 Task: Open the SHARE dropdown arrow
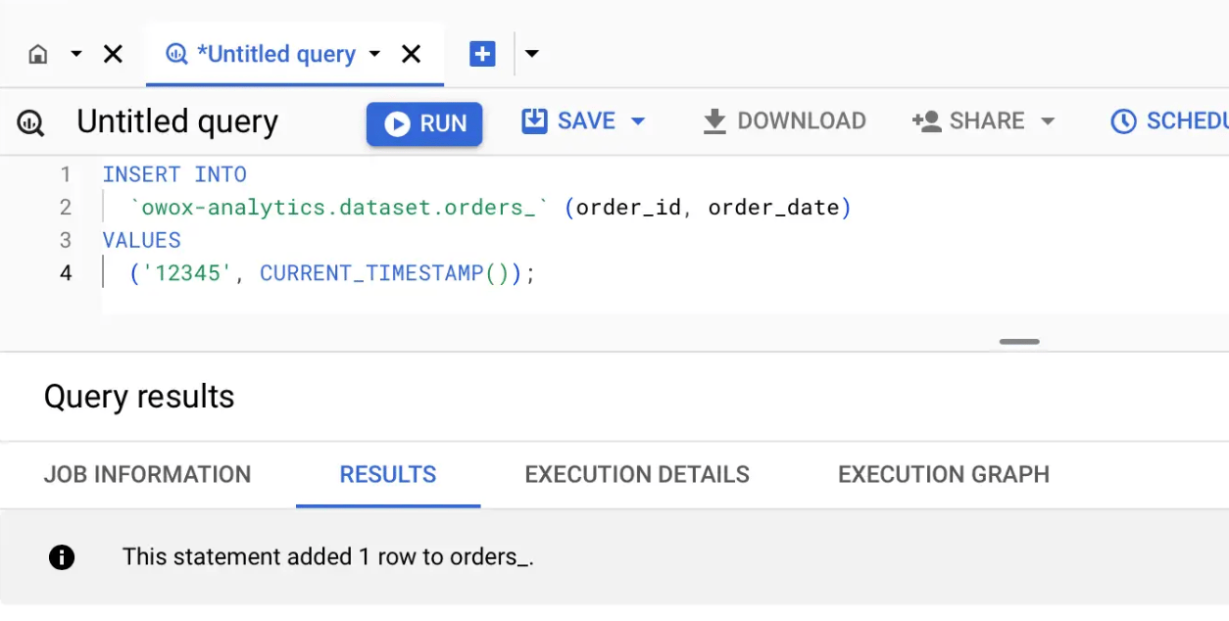[1048, 121]
